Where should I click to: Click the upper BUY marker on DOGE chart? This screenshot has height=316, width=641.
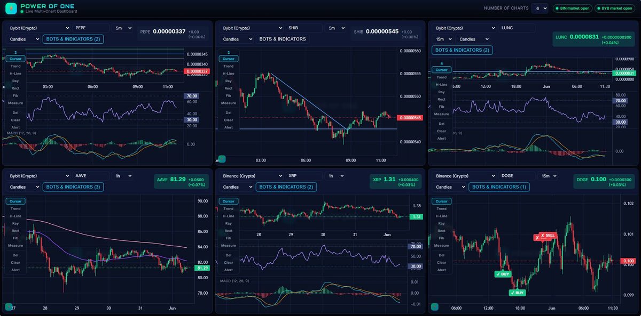coord(503,274)
